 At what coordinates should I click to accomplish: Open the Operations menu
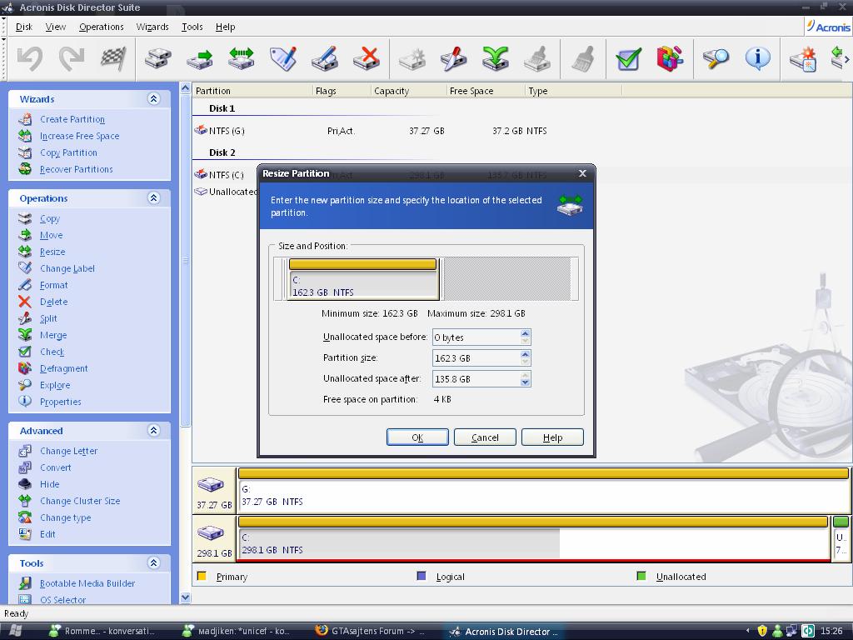[x=101, y=27]
